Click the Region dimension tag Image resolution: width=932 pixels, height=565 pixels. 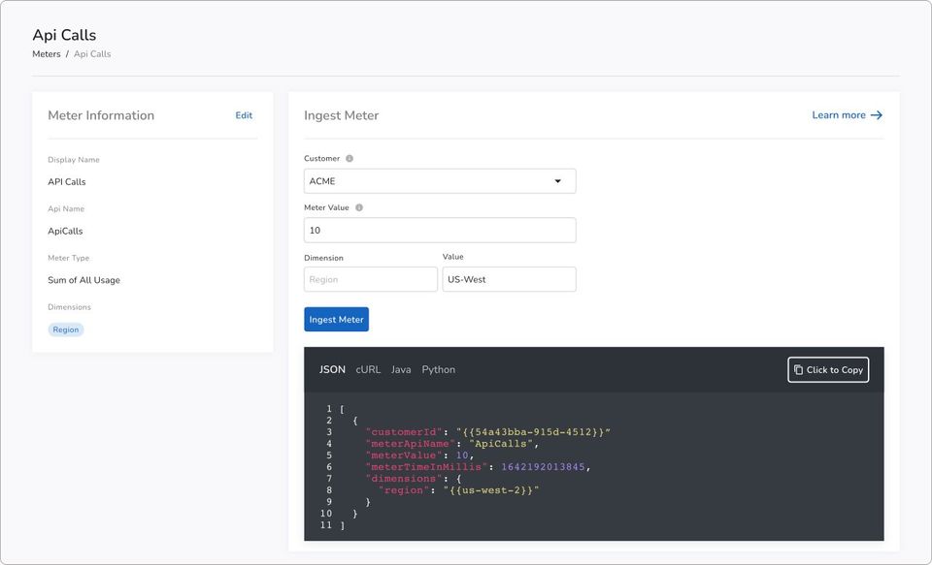(x=66, y=330)
